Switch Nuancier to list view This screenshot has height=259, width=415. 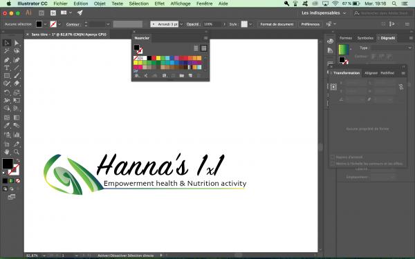(196, 48)
